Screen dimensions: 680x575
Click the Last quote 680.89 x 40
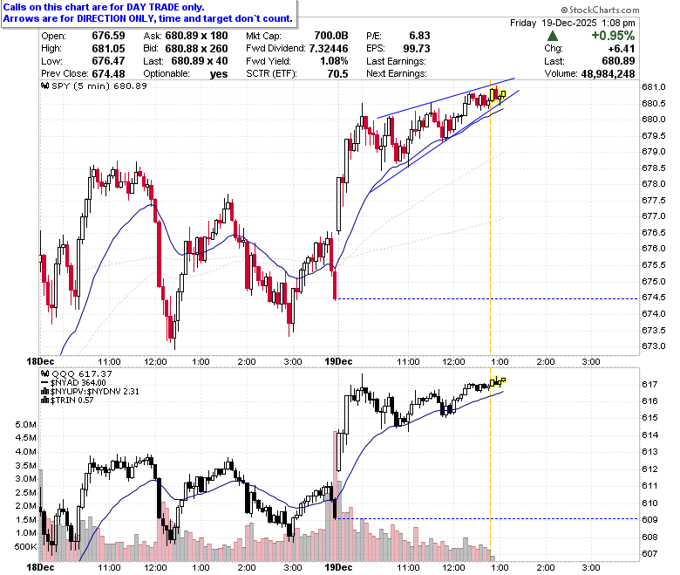point(200,61)
